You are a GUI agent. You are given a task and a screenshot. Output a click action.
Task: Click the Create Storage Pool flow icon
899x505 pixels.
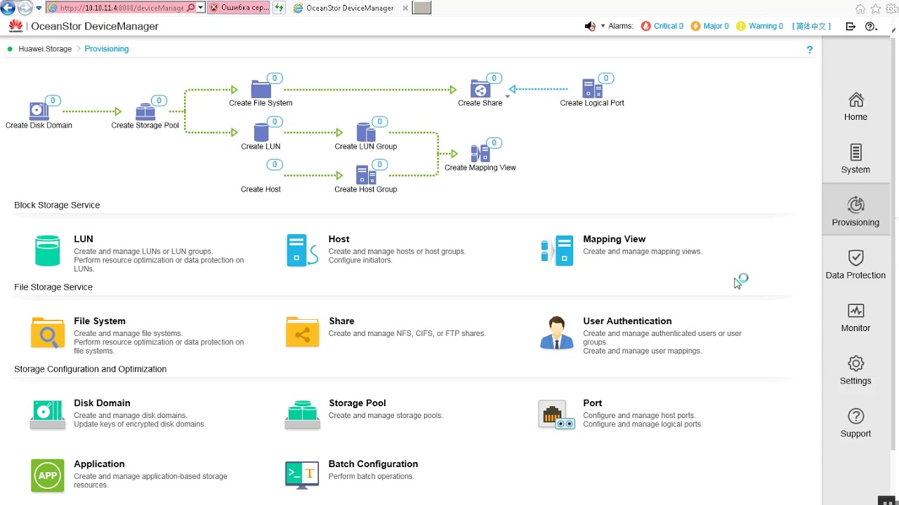pyautogui.click(x=145, y=111)
